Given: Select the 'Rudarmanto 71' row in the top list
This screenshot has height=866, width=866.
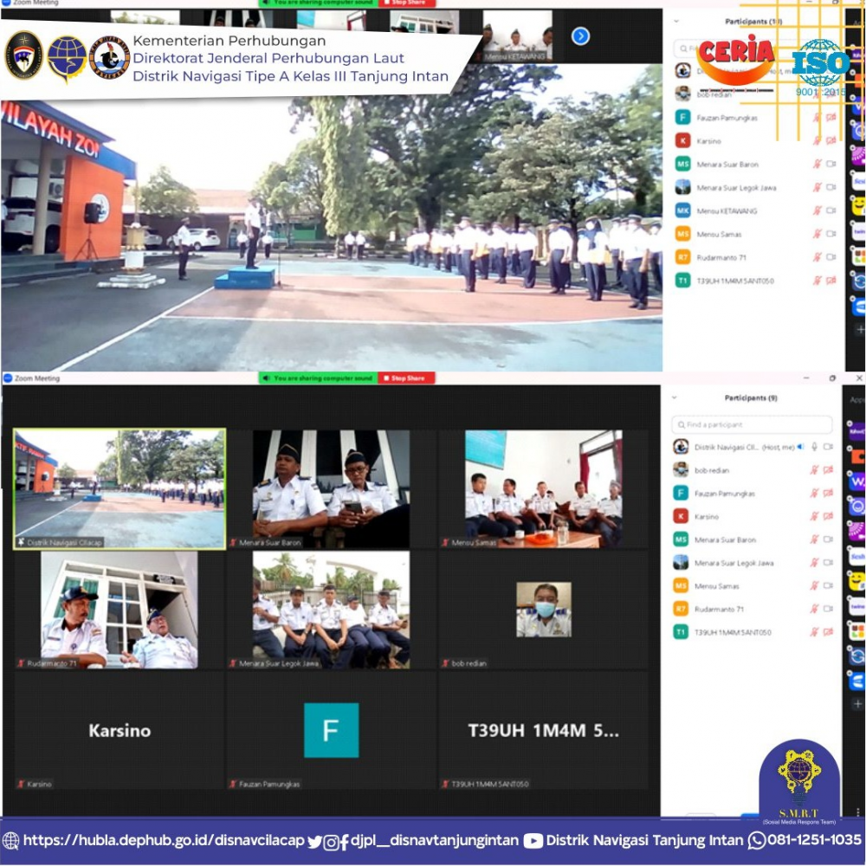Looking at the screenshot, I should point(754,257).
